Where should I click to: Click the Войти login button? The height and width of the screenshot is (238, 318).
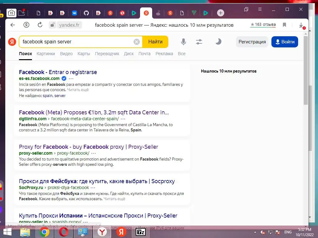285,42
